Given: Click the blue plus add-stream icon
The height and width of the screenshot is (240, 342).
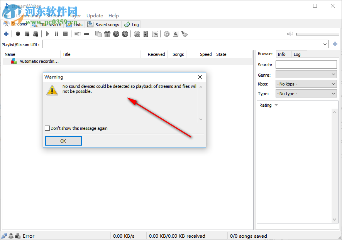Looking at the screenshot, I should coord(6,34).
